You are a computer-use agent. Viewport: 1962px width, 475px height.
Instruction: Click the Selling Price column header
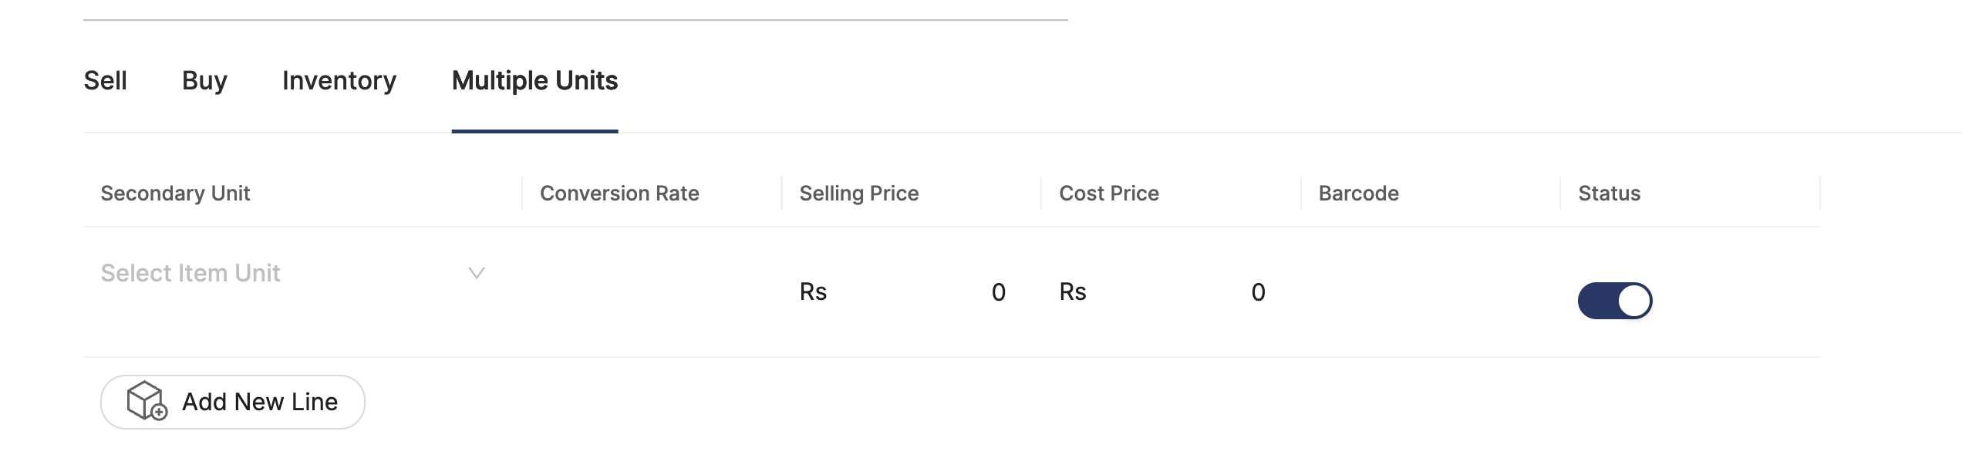(858, 193)
